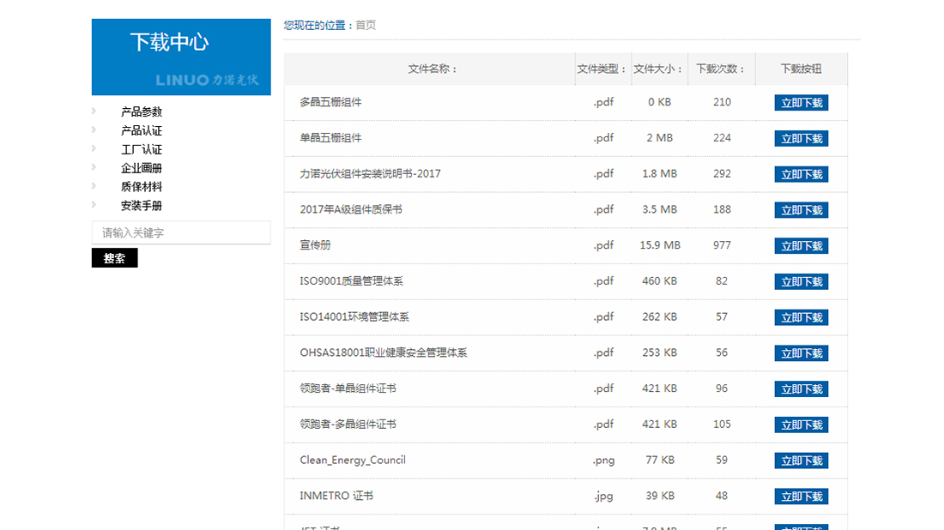The width and height of the screenshot is (944, 530).
Task: Select file name ISO14001环境管理体系
Action: 354,317
